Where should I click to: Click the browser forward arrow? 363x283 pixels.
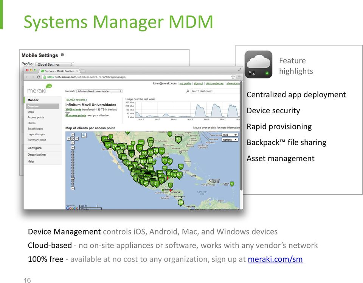click(x=33, y=77)
